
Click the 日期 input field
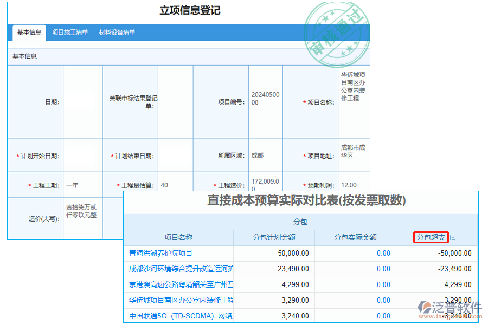pos(82,98)
